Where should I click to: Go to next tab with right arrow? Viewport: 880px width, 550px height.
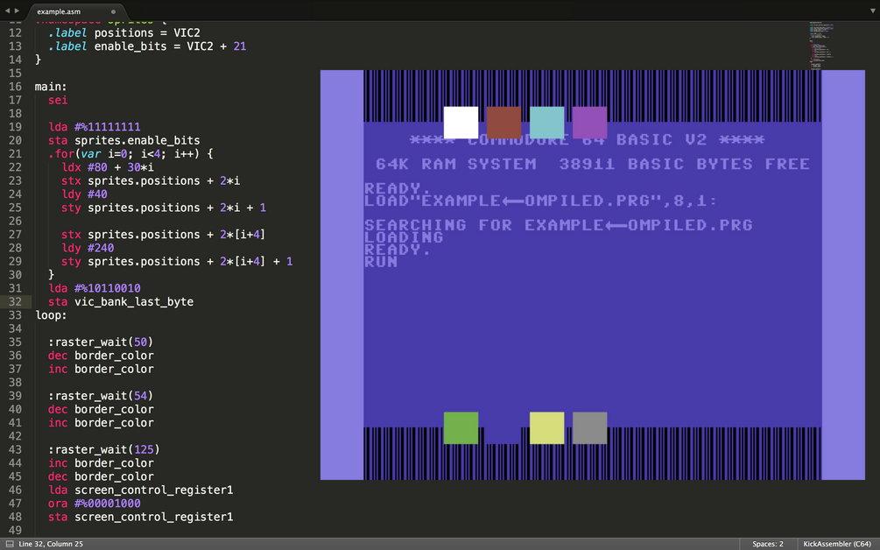17,11
